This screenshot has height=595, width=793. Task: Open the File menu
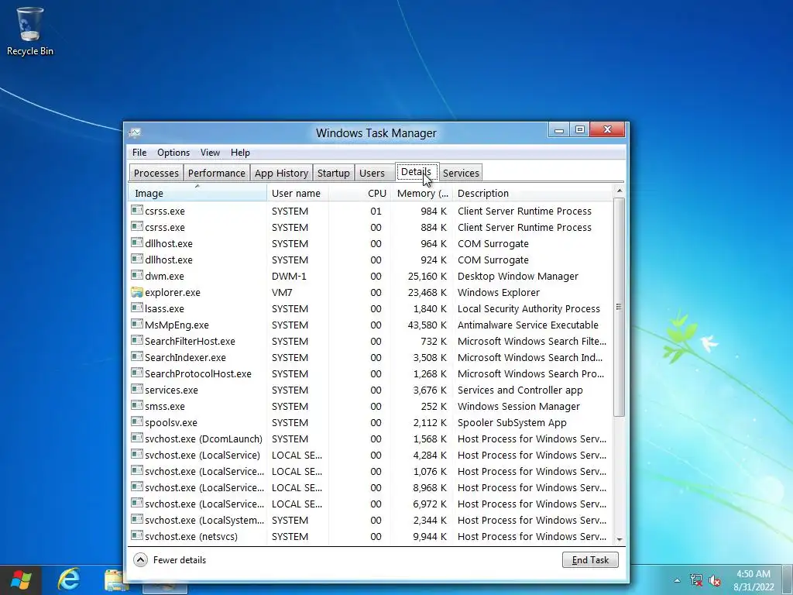tap(139, 153)
